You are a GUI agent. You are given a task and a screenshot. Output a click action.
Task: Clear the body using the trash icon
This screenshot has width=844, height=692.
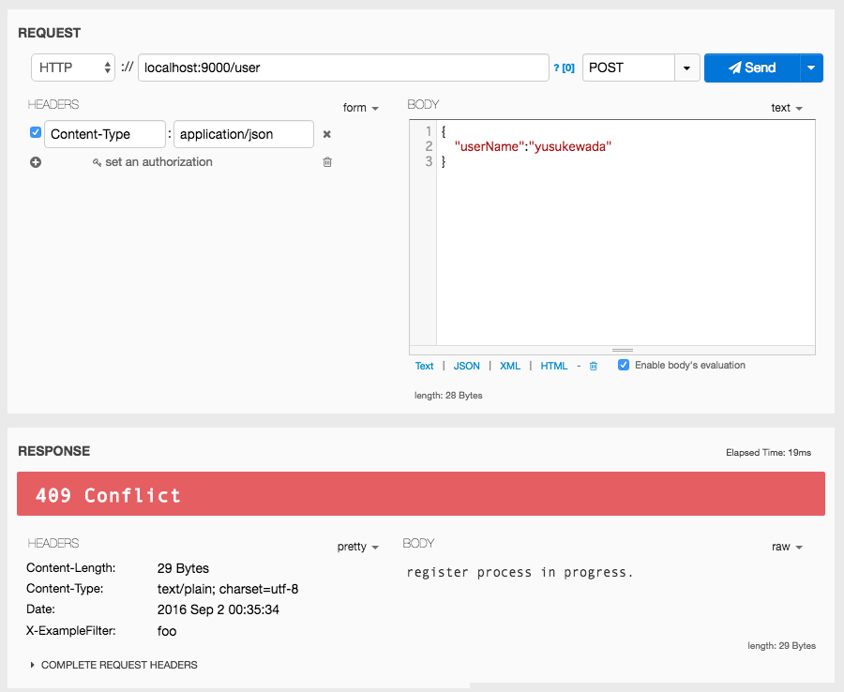click(593, 366)
